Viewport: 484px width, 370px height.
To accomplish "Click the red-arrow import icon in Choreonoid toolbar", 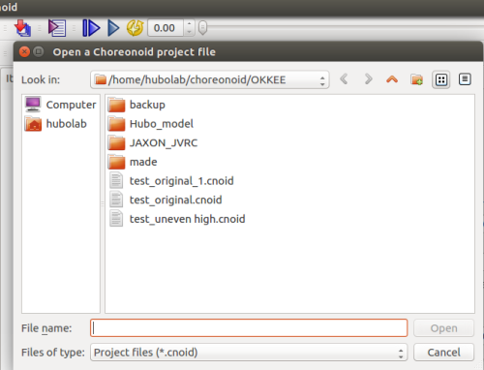I will [22, 28].
